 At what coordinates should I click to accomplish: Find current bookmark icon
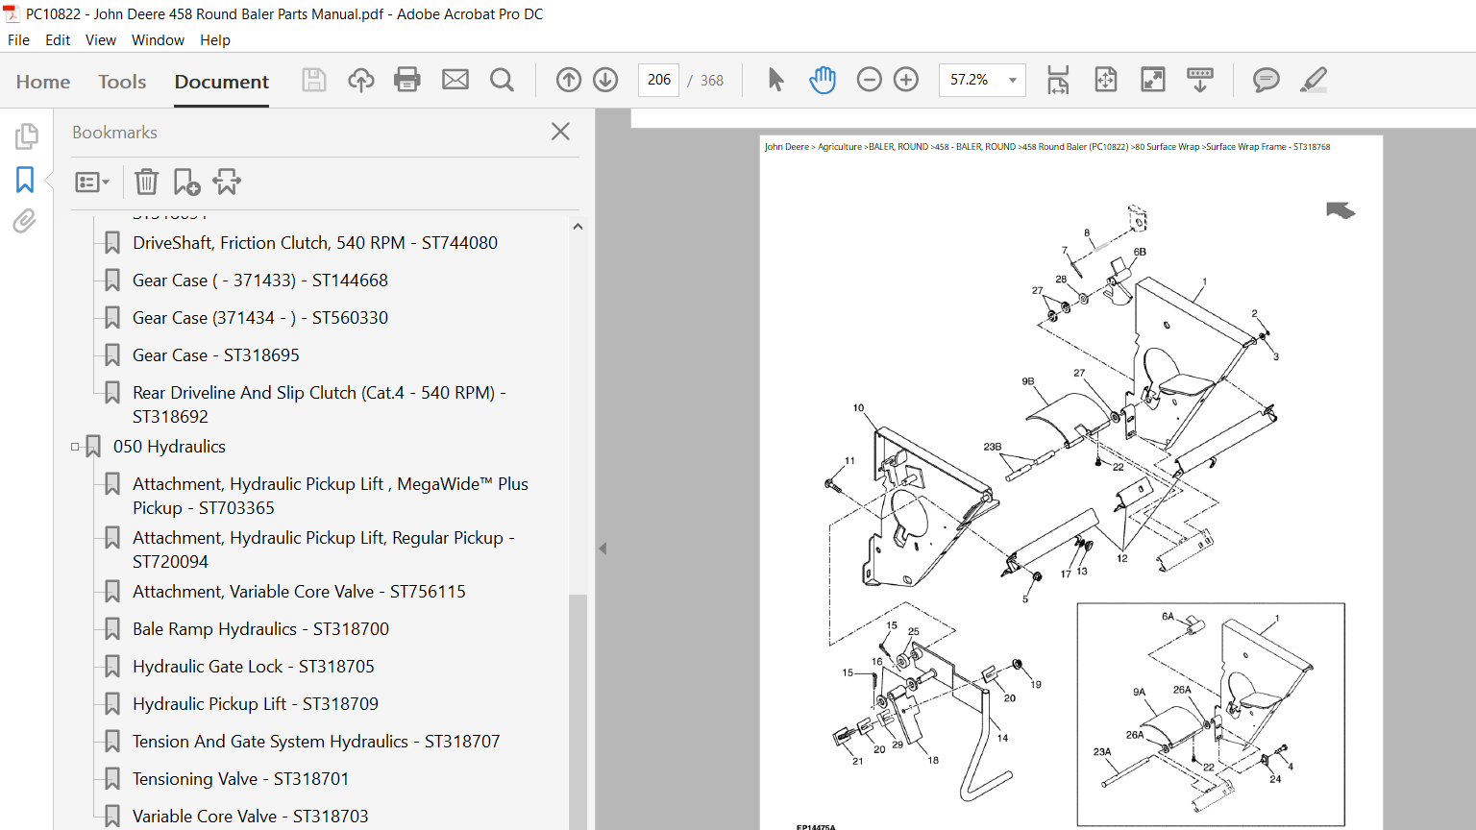tap(227, 182)
